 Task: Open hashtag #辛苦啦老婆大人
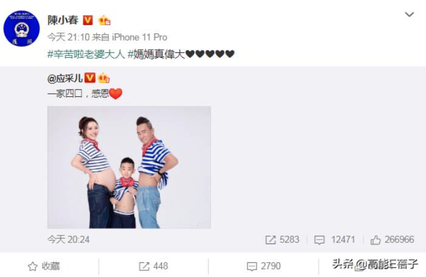(x=86, y=54)
